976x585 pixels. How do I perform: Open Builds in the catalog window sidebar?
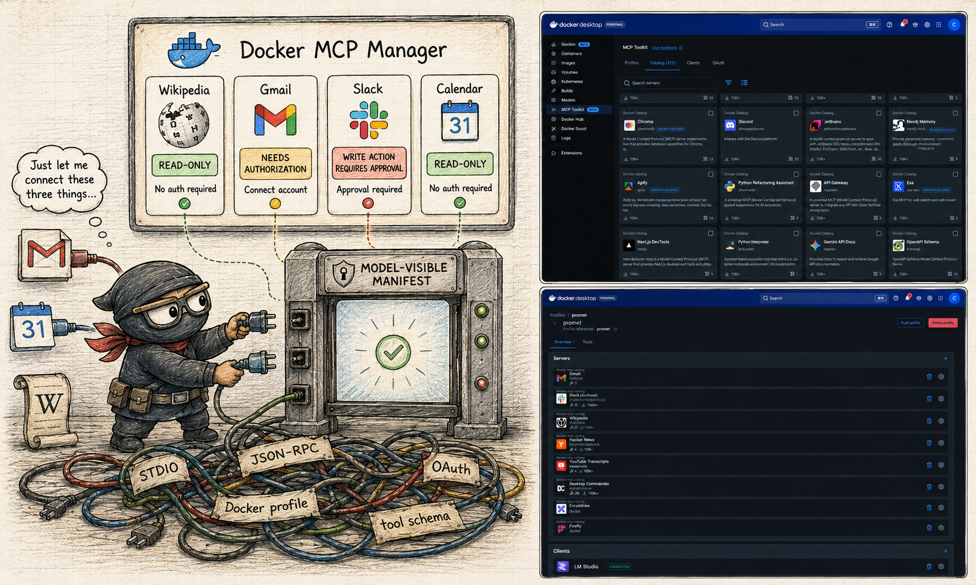point(567,91)
